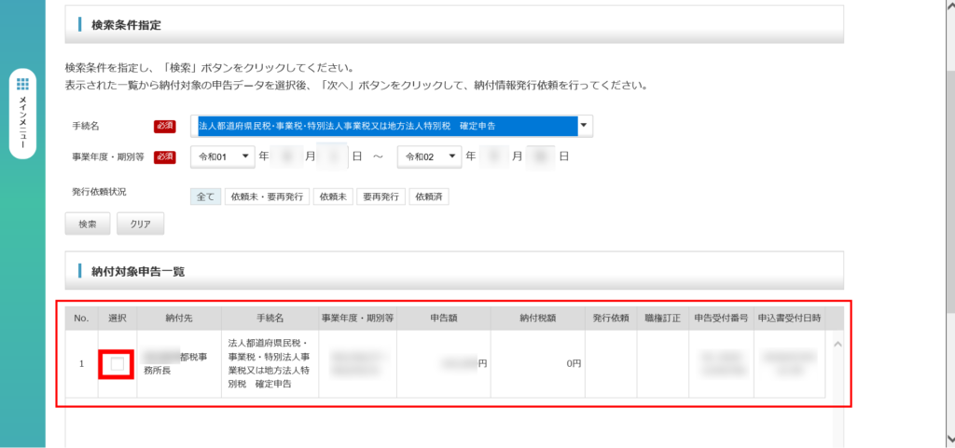The width and height of the screenshot is (955, 448).
Task: Open the 令和01 start year dropdown
Action: pyautogui.click(x=222, y=156)
